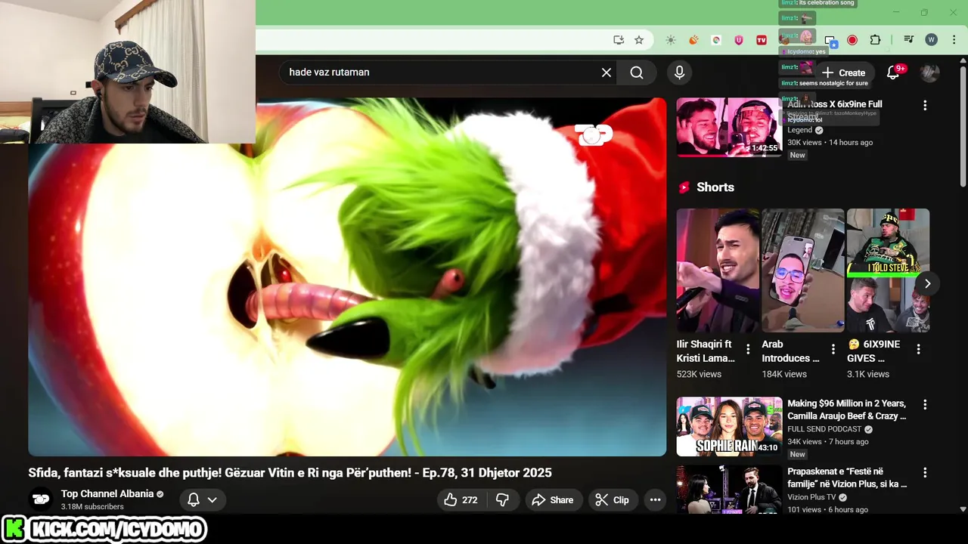
Task: Open the YouTube account avatar menu
Action: point(929,73)
